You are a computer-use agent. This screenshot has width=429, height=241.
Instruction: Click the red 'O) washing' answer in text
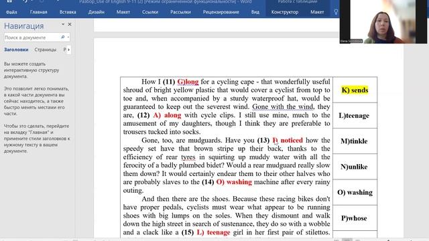click(234, 182)
